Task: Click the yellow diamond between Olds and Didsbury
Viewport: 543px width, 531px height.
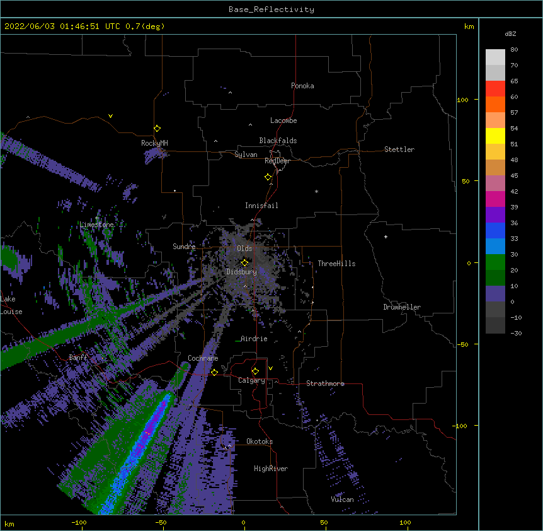Action: [245, 263]
